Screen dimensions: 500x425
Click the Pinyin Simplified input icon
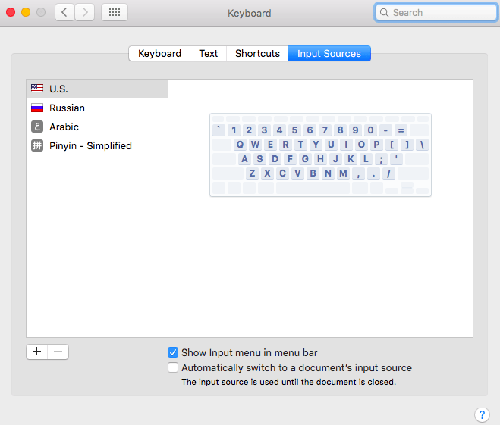point(36,145)
